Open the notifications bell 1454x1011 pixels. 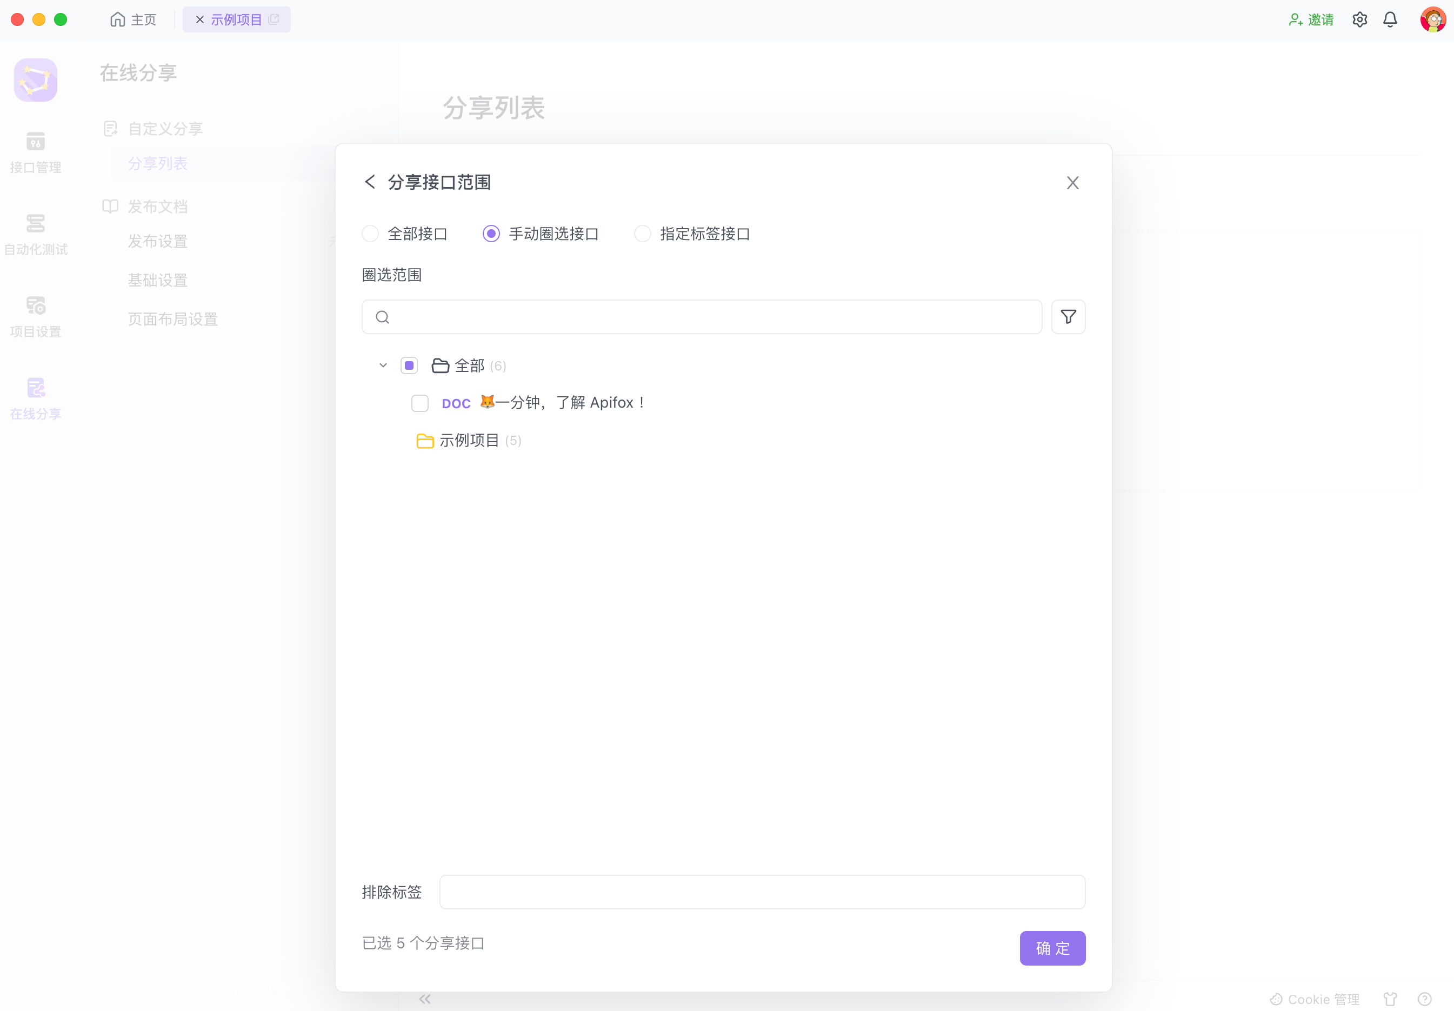click(x=1390, y=19)
